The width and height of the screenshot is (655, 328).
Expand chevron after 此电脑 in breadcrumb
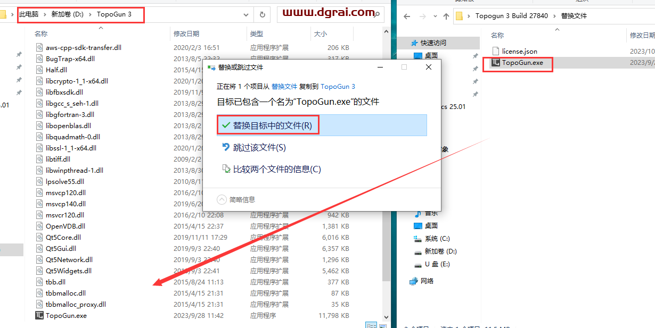pyautogui.click(x=45, y=14)
